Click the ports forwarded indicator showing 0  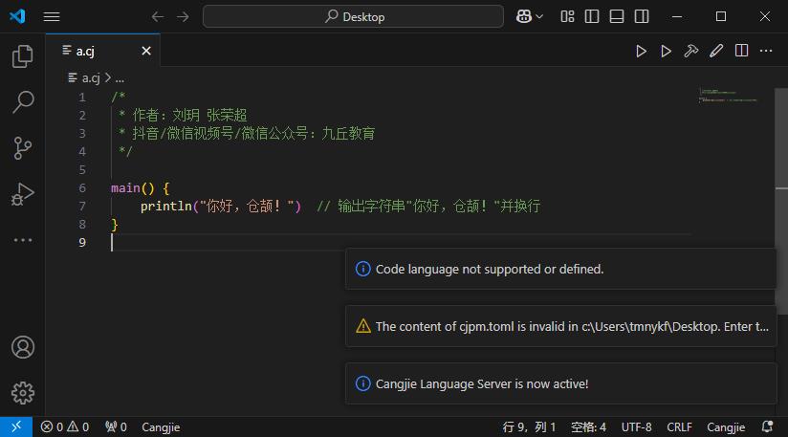116,426
